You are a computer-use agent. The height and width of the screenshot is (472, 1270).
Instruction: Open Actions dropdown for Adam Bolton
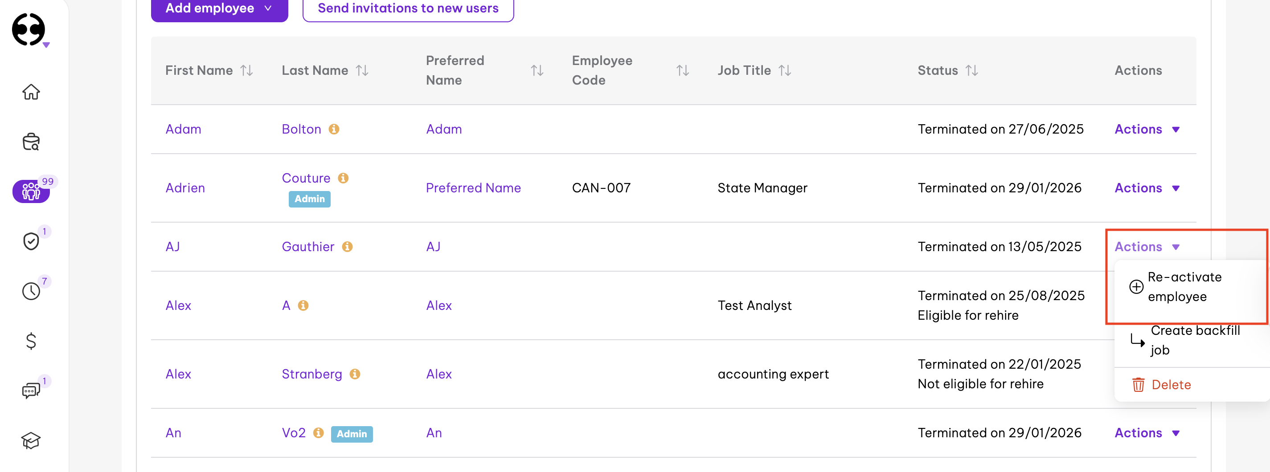[1146, 129]
